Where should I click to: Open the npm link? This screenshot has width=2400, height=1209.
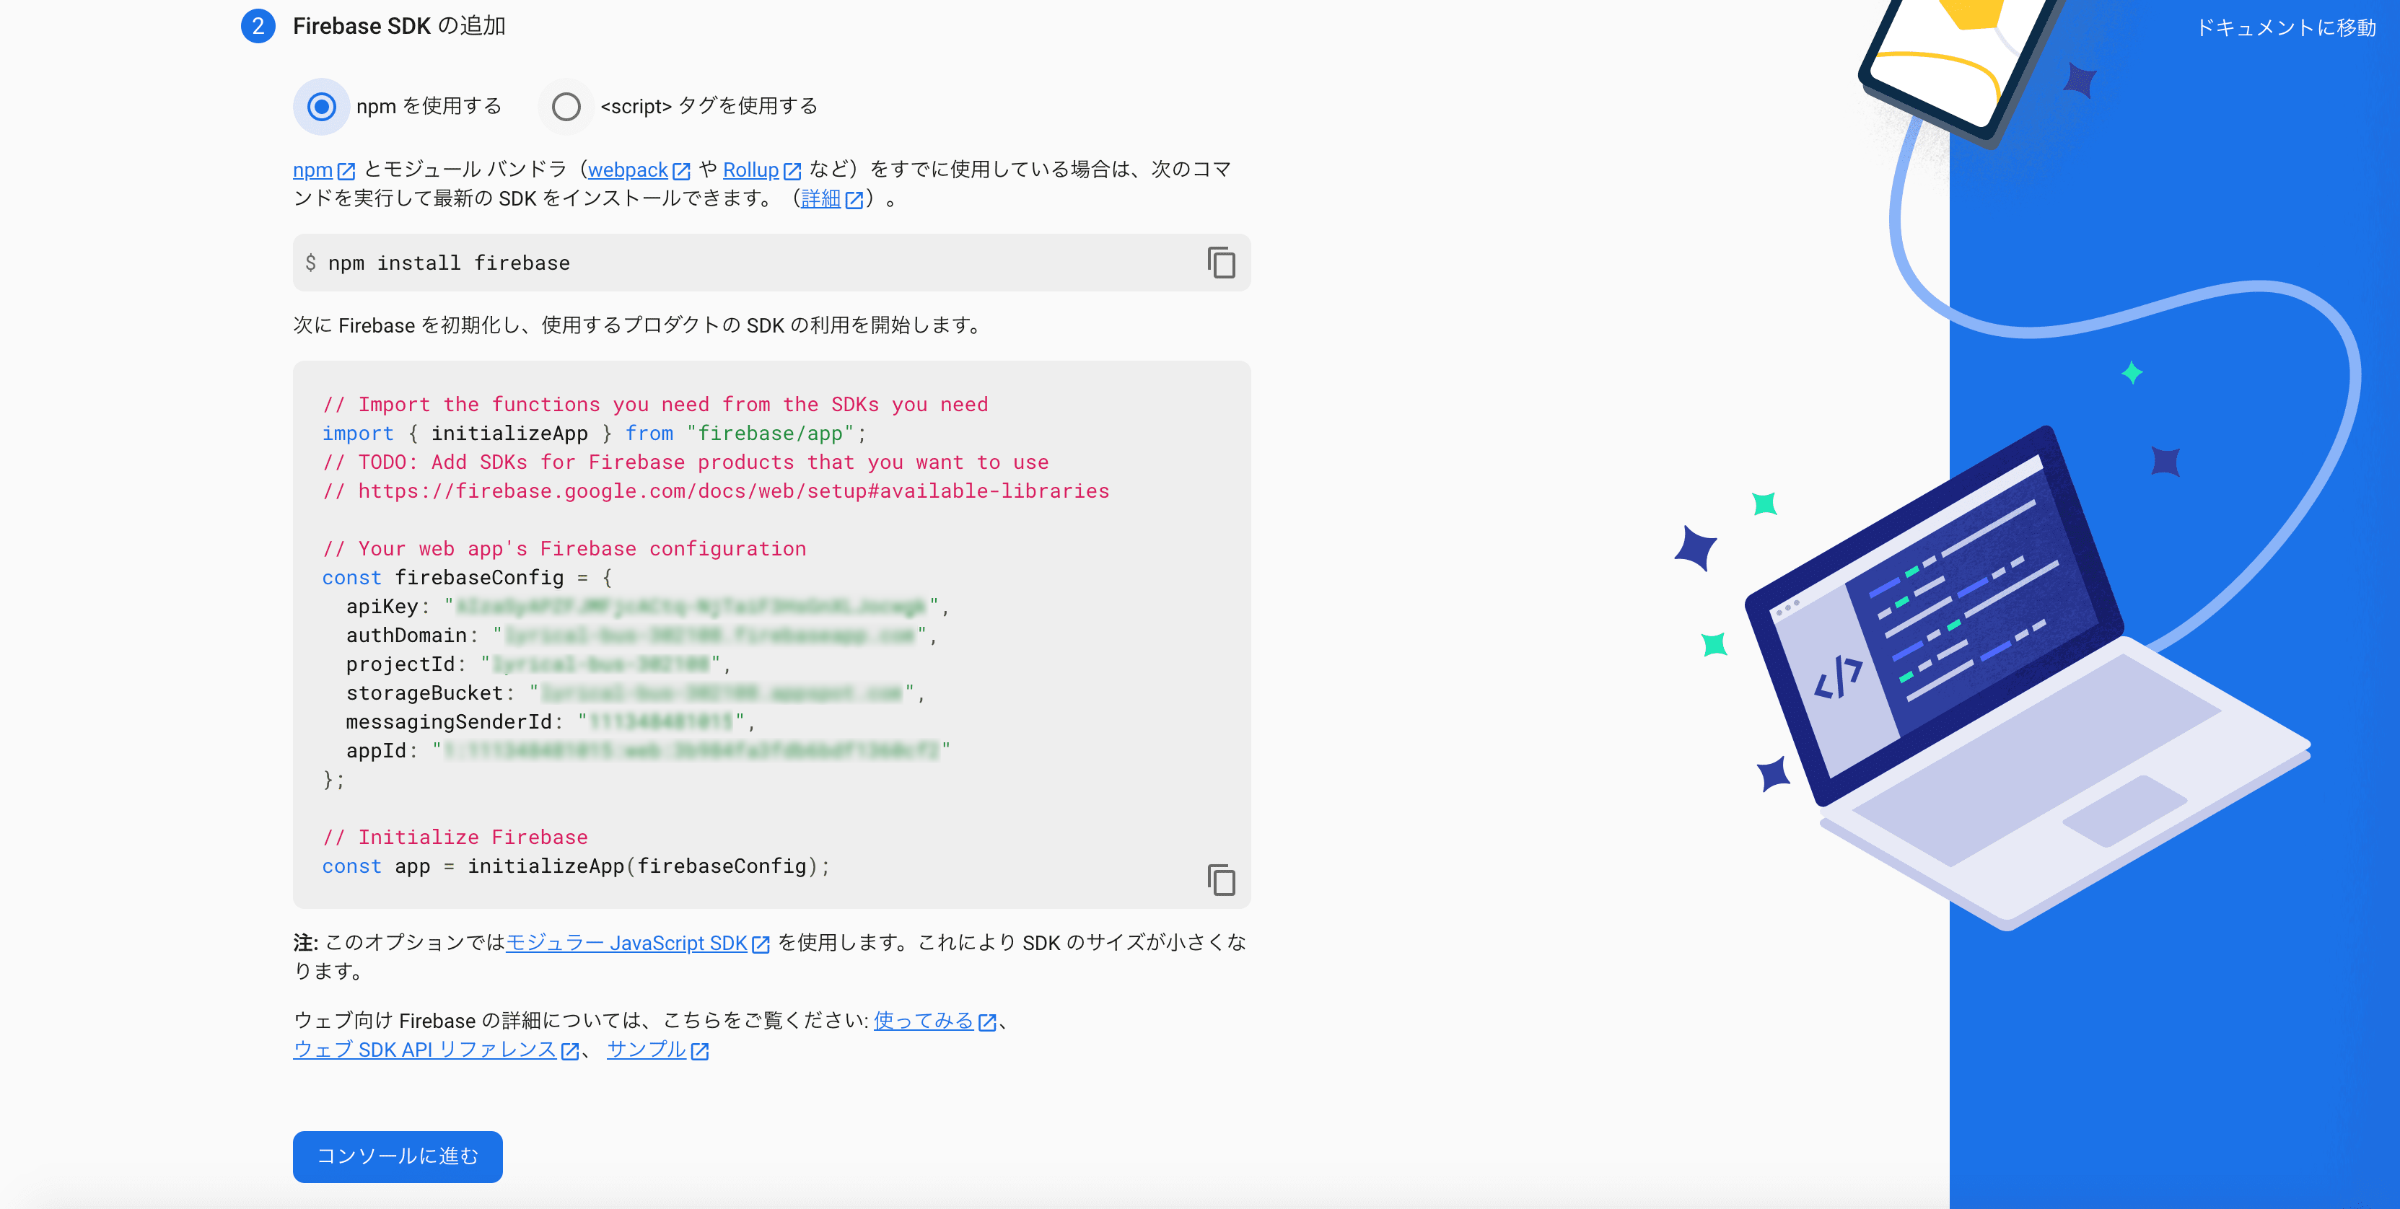point(310,170)
